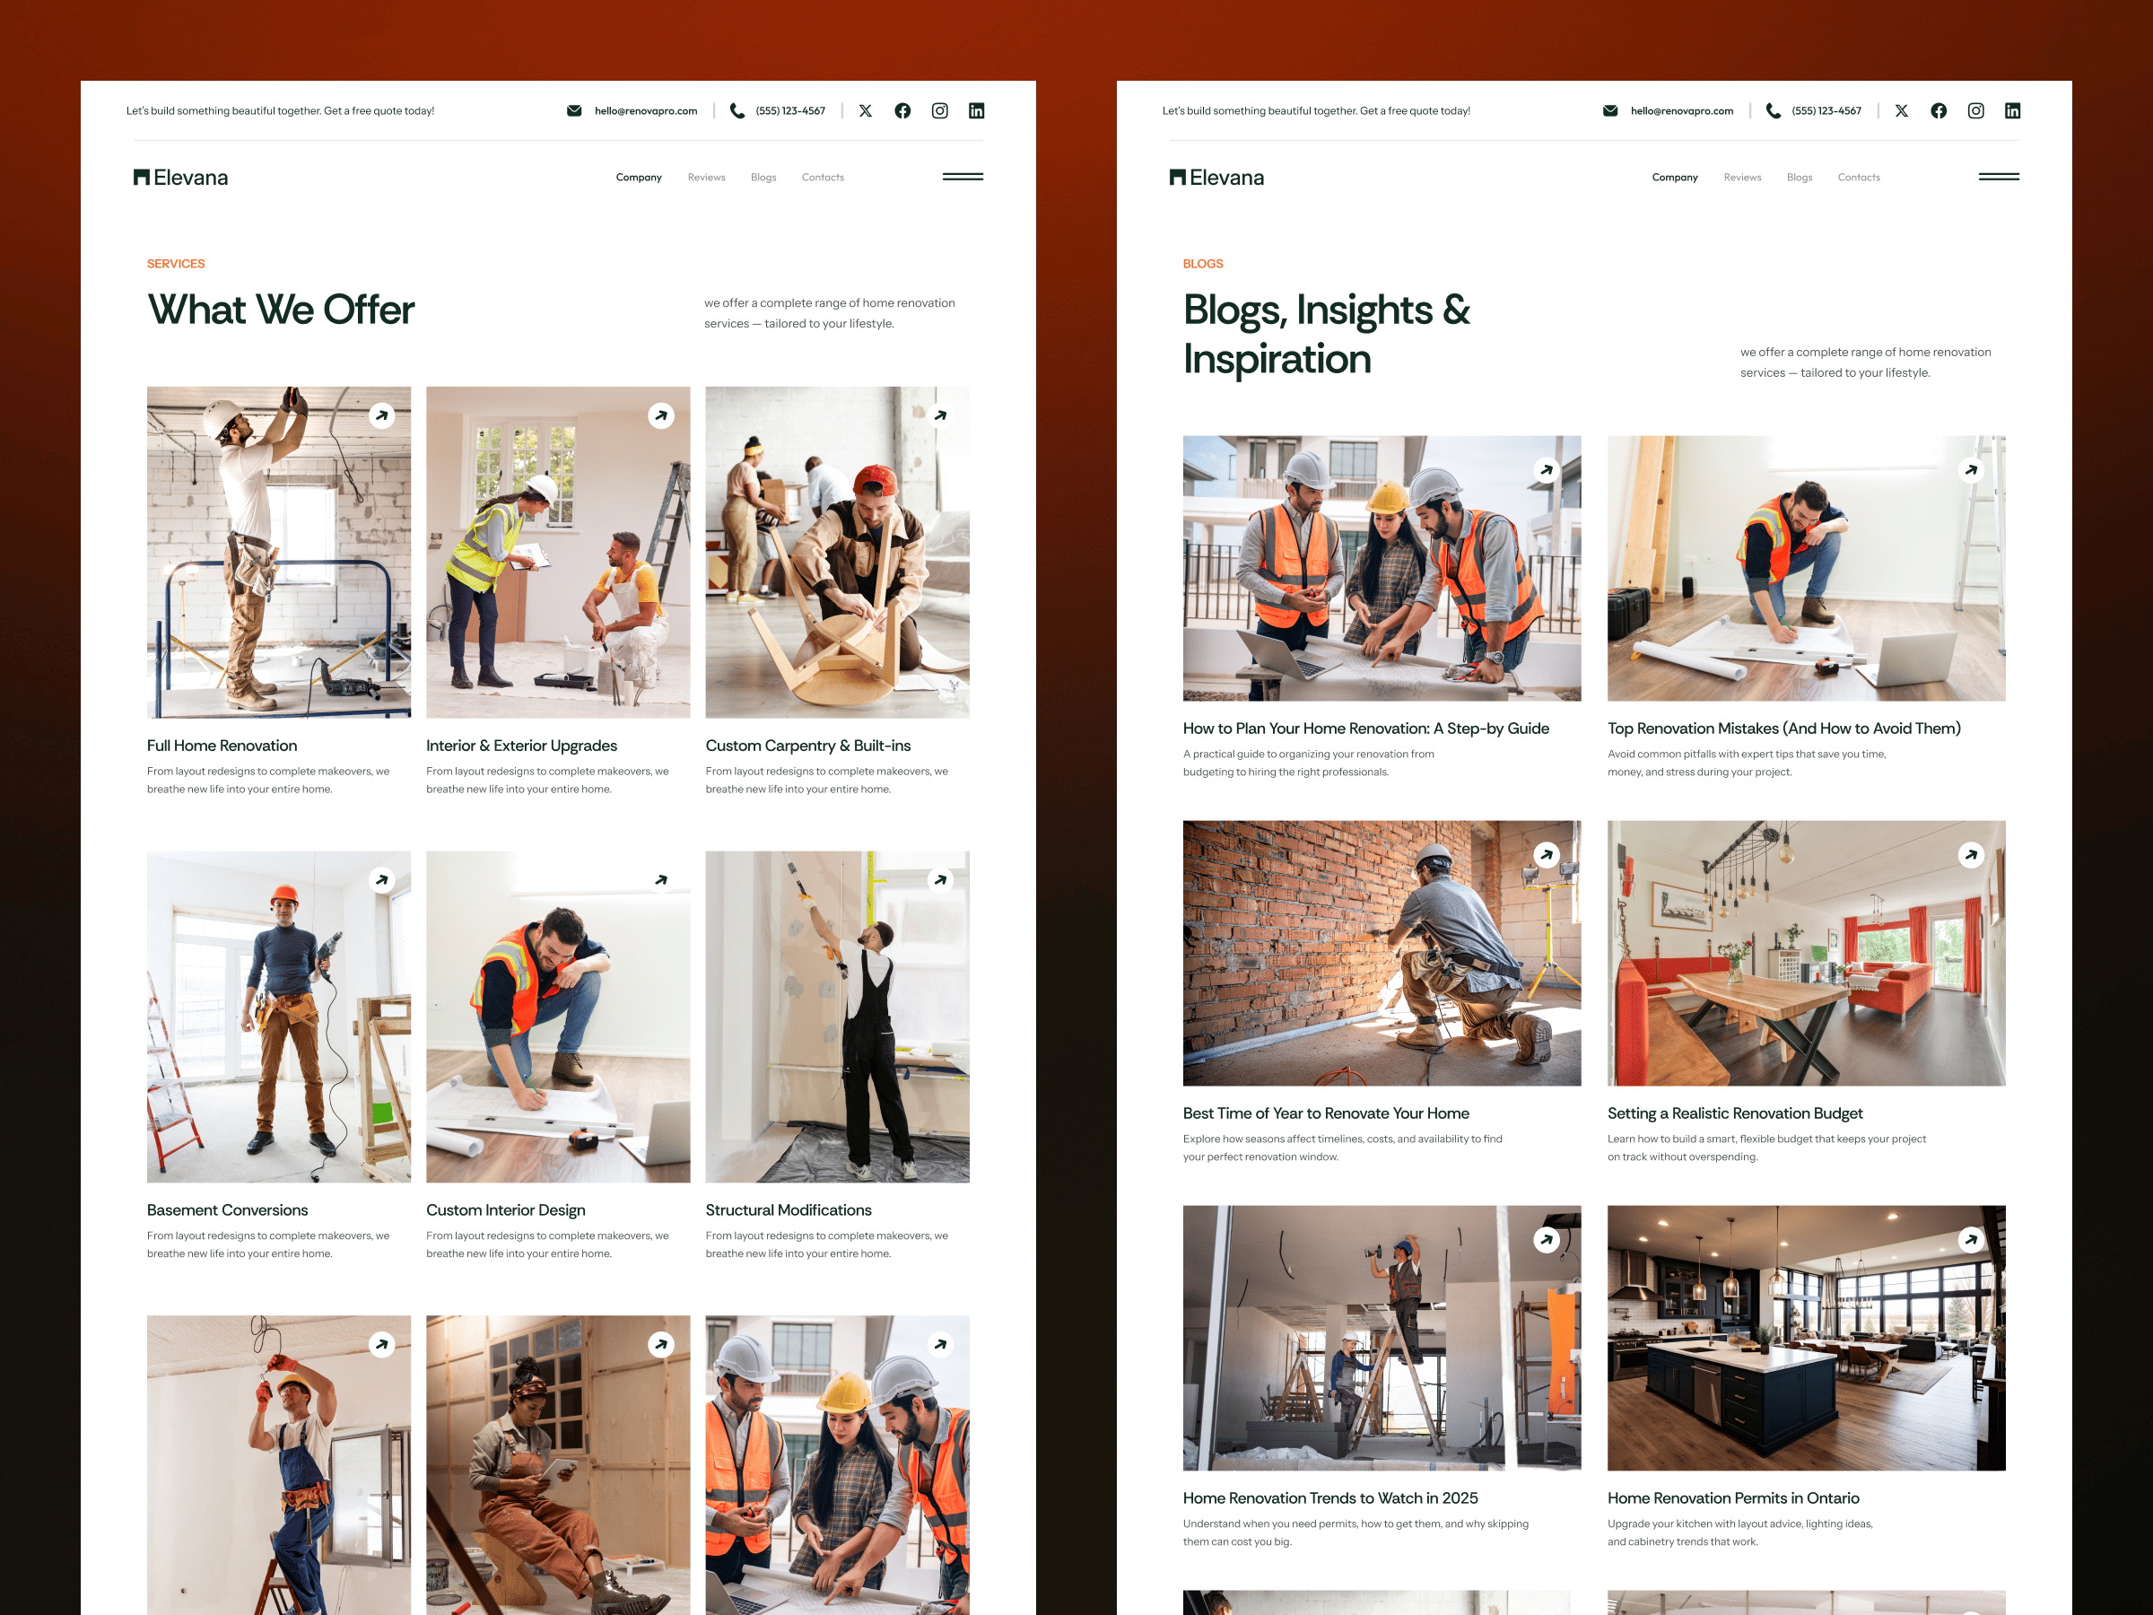This screenshot has height=1615, width=2153.
Task: Click the Elevana logo on Services page
Action: click(x=181, y=177)
